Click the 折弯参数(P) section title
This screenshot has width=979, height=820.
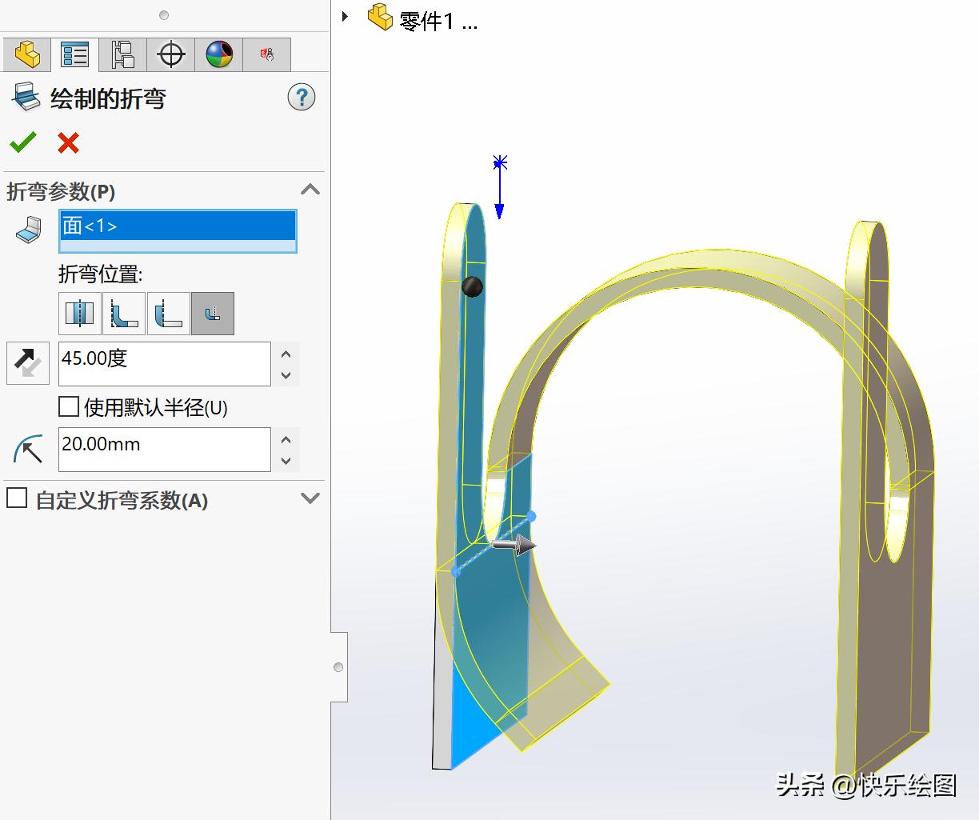point(61,192)
